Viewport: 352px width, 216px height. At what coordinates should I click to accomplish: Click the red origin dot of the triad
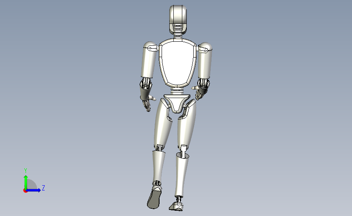click(x=25, y=191)
